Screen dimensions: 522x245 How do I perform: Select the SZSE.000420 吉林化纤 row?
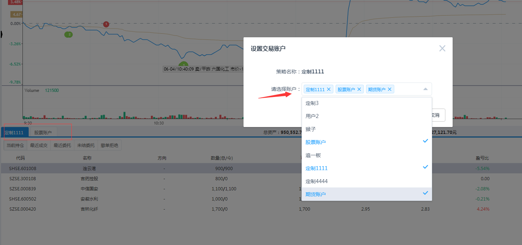pyautogui.click(x=261, y=209)
